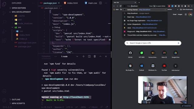The image size is (194, 109).
Task: Click Debug codelens above scripts
Action: point(57,27)
